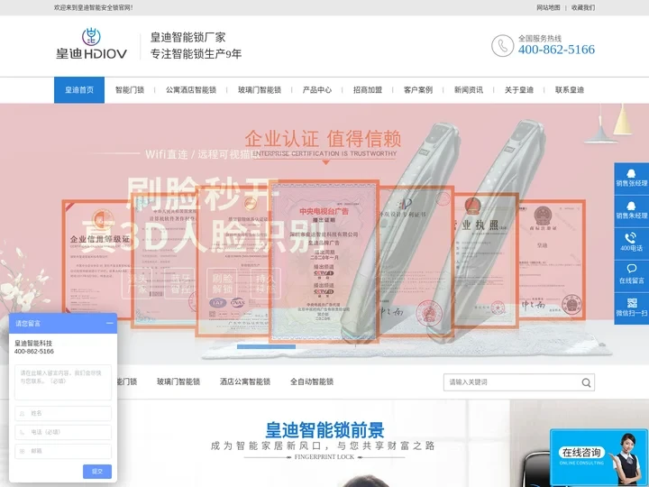
Task: Click the message content textarea
Action: pos(63,381)
